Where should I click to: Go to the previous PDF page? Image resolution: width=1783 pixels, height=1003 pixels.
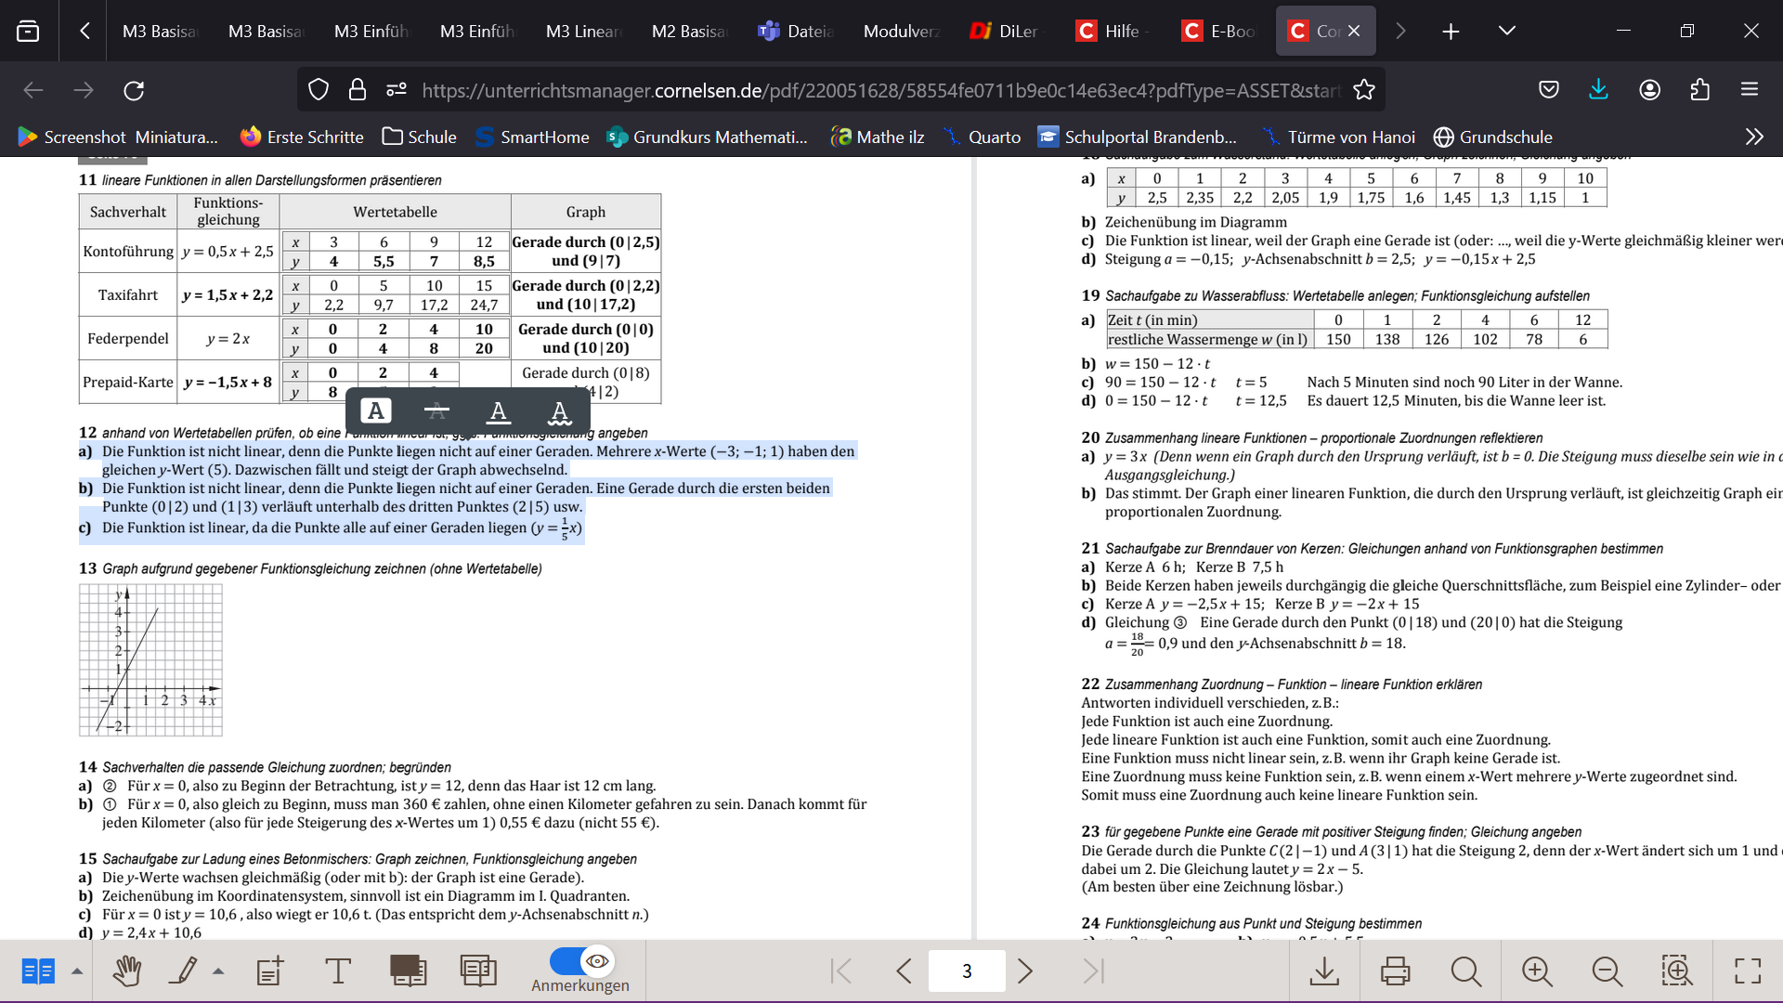pyautogui.click(x=904, y=971)
